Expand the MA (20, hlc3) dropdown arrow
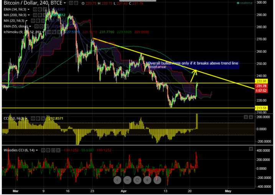The height and width of the screenshot is (195, 275). tap(27, 21)
